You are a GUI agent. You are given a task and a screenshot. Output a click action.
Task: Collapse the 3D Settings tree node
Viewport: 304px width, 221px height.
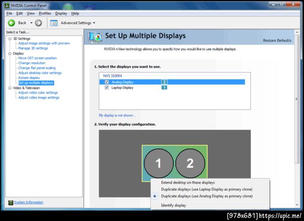(x=10, y=39)
